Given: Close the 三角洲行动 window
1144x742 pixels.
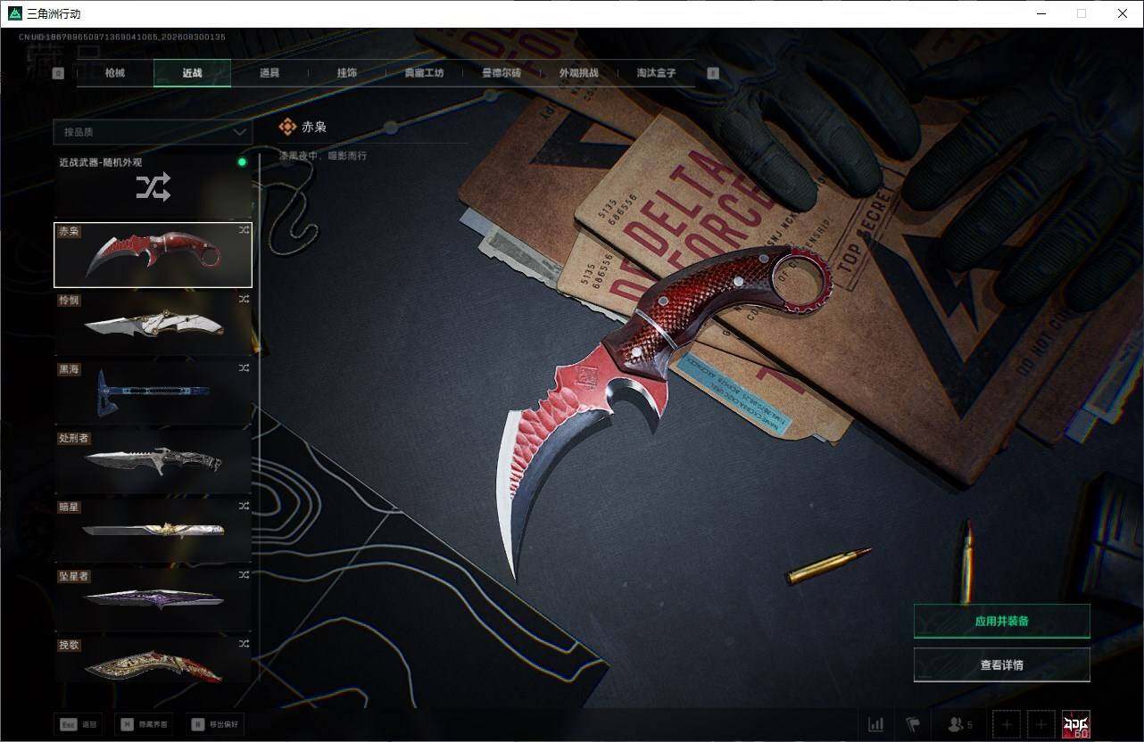Looking at the screenshot, I should 1123,13.
